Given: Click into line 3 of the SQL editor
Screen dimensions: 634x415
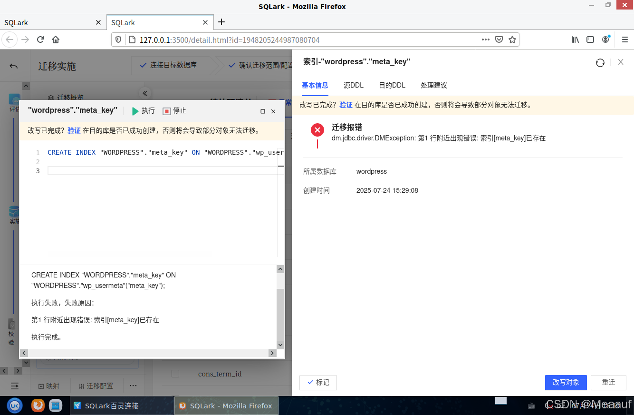Looking at the screenshot, I should coord(163,171).
